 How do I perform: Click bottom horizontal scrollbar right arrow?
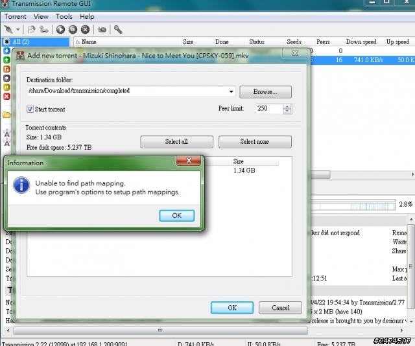point(402,330)
